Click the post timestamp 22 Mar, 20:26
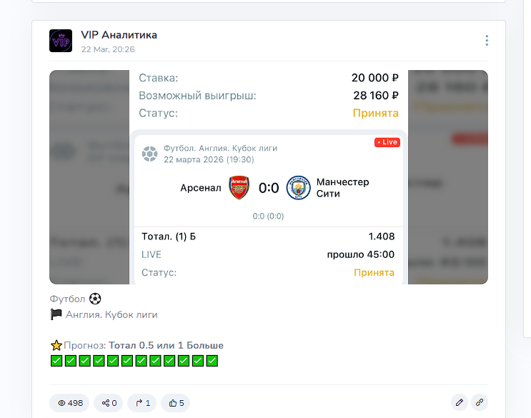The height and width of the screenshot is (418, 531). 108,49
